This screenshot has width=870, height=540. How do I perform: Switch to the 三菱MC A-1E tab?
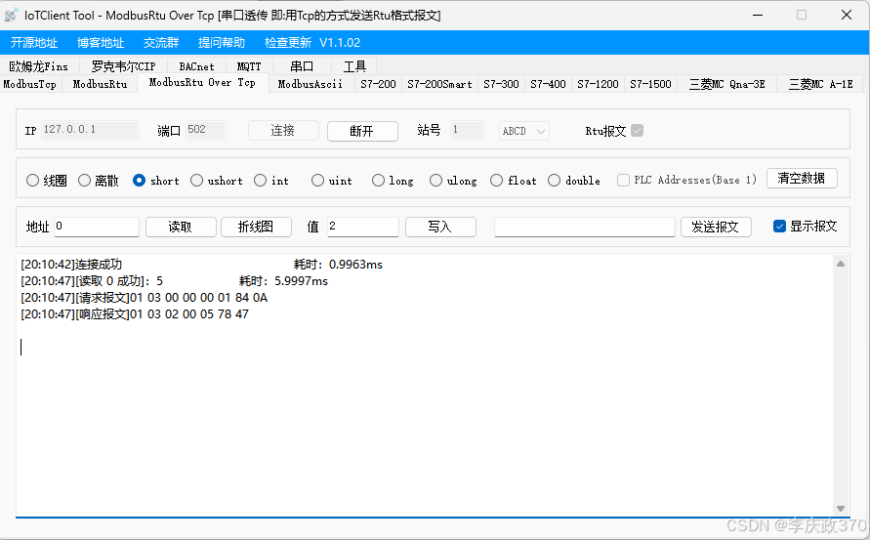(x=820, y=84)
